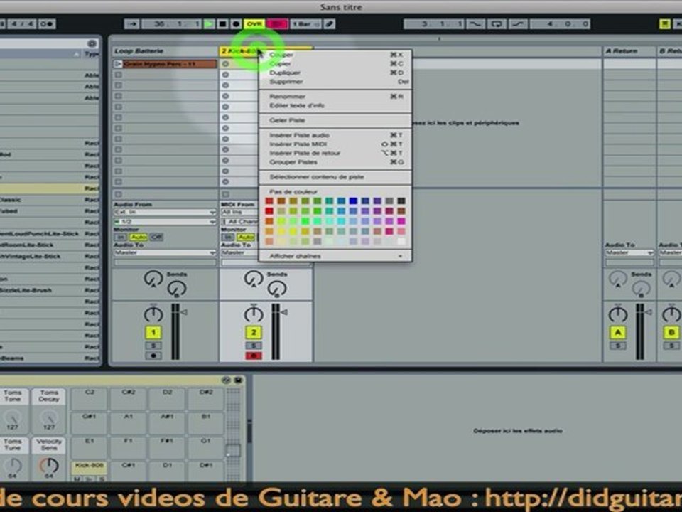
Task: Choose Renommer in the context menu
Action: tap(336, 97)
